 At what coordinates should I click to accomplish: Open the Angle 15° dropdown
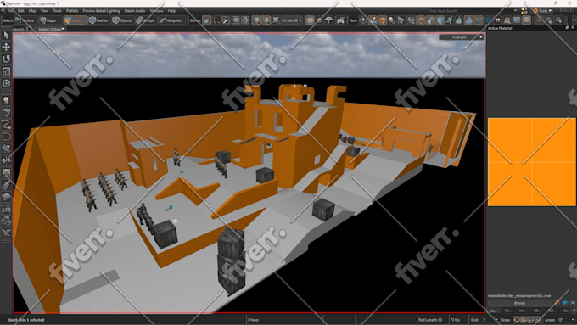pos(566,320)
